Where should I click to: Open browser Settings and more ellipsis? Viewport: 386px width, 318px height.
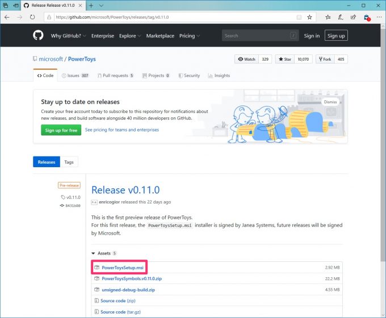coord(379,17)
